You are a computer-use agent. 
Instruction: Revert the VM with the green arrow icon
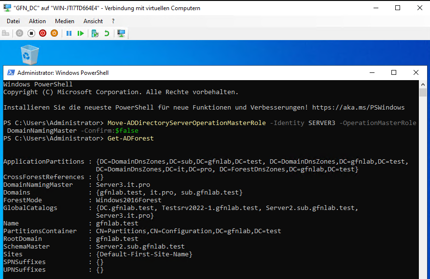tap(107, 33)
